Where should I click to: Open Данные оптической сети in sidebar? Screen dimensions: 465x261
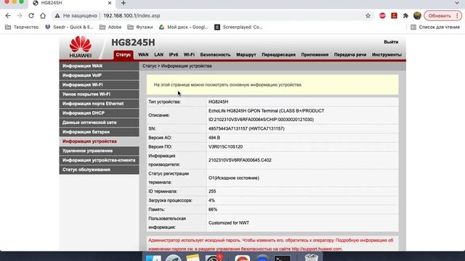click(x=99, y=123)
